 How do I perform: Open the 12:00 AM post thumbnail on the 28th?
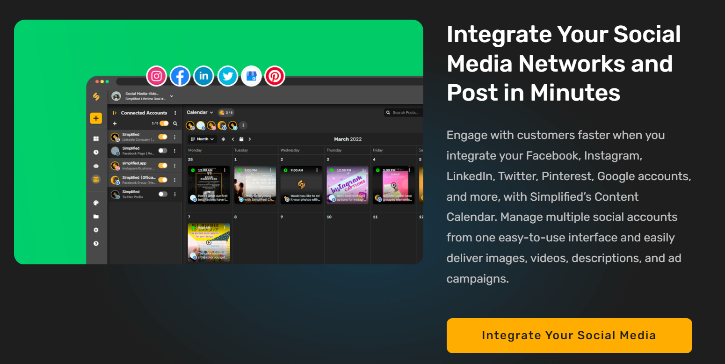click(209, 185)
